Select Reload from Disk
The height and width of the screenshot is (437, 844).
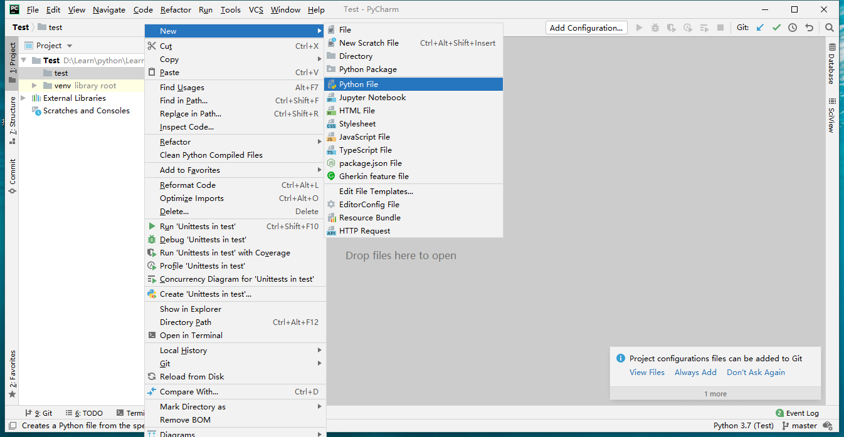235,377
